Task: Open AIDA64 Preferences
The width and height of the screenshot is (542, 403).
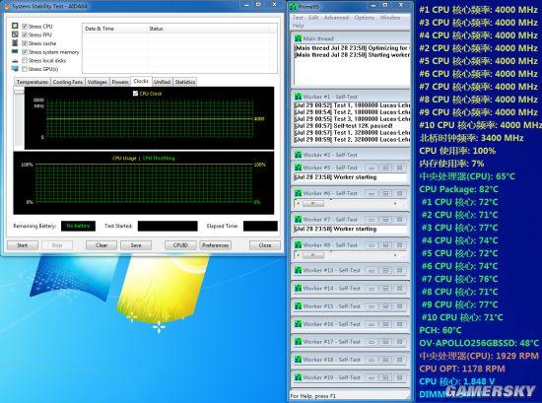Action: pyautogui.click(x=216, y=245)
